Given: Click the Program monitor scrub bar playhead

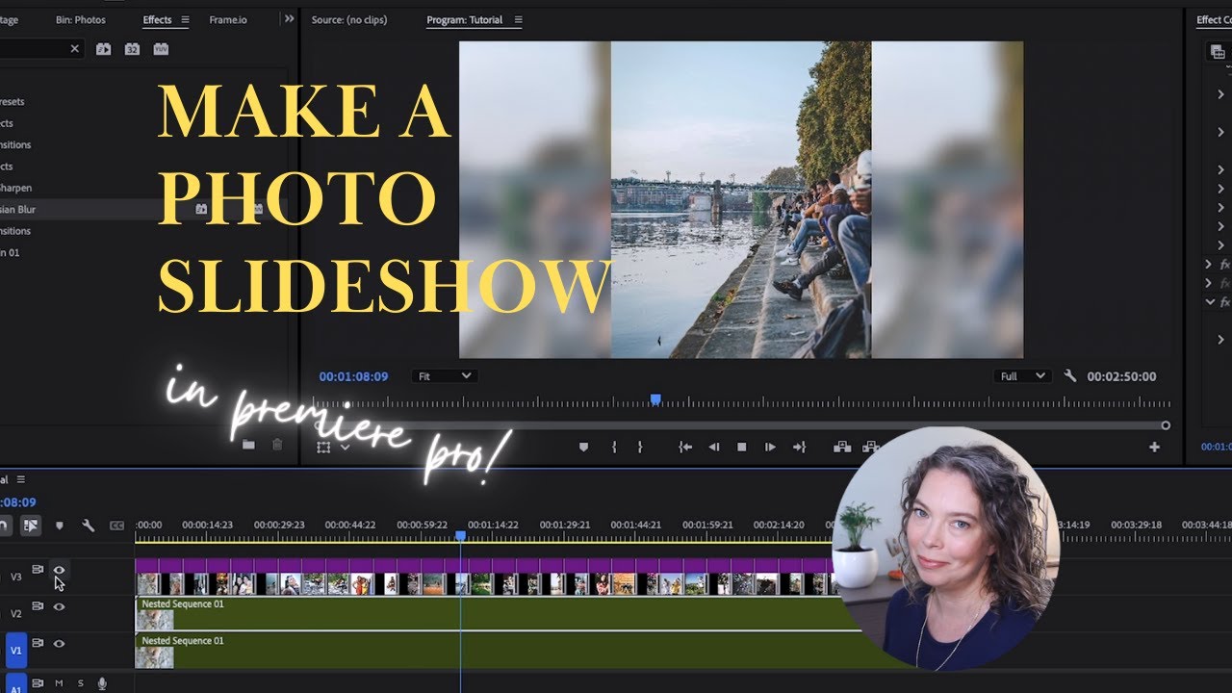Looking at the screenshot, I should 655,398.
